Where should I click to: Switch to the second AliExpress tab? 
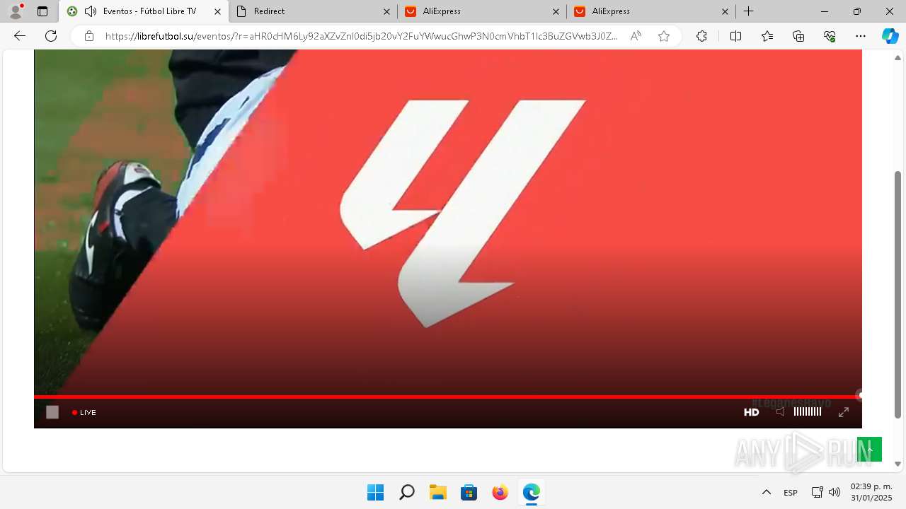click(651, 11)
